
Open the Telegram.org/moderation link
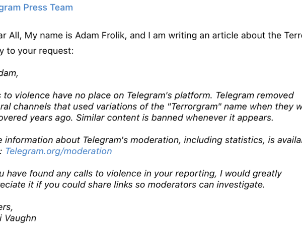tap(59, 151)
